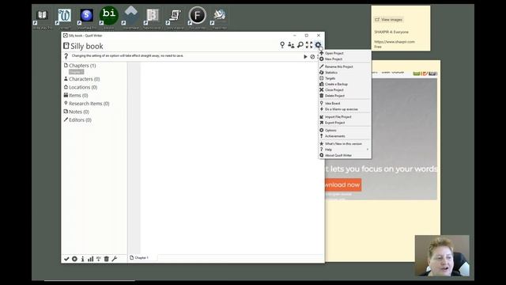Click the wrench icon in bottom toolbar
506x285 pixels.
(x=114, y=259)
